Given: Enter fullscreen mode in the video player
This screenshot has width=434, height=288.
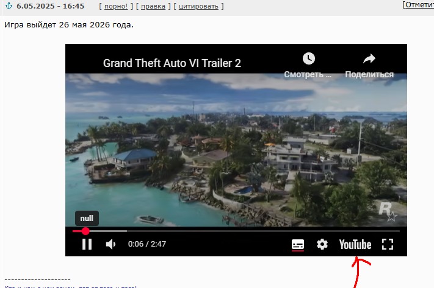Looking at the screenshot, I should point(388,244).
